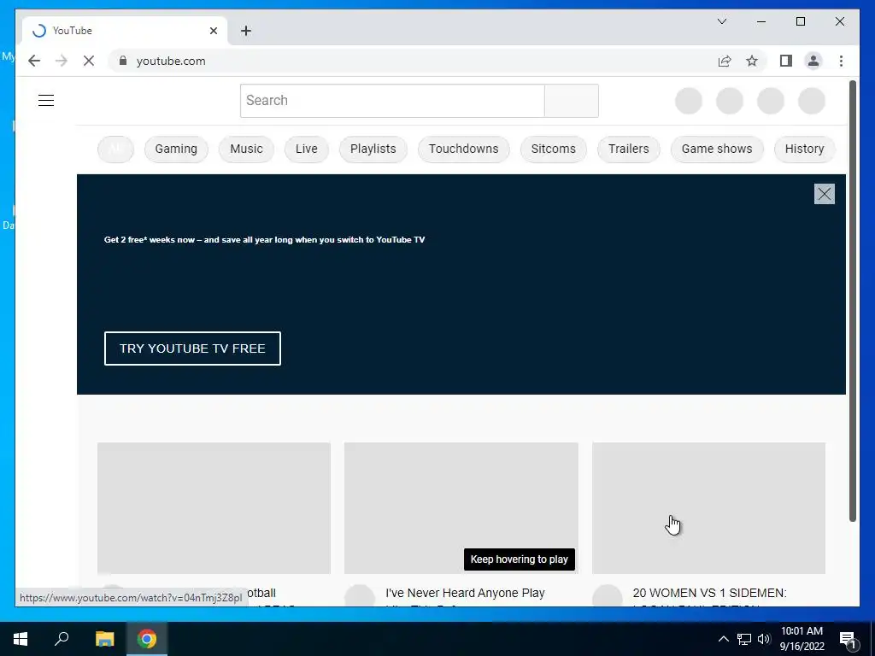Open the YouTube hamburger guide menu
Image resolution: width=875 pixels, height=656 pixels.
[x=46, y=101]
